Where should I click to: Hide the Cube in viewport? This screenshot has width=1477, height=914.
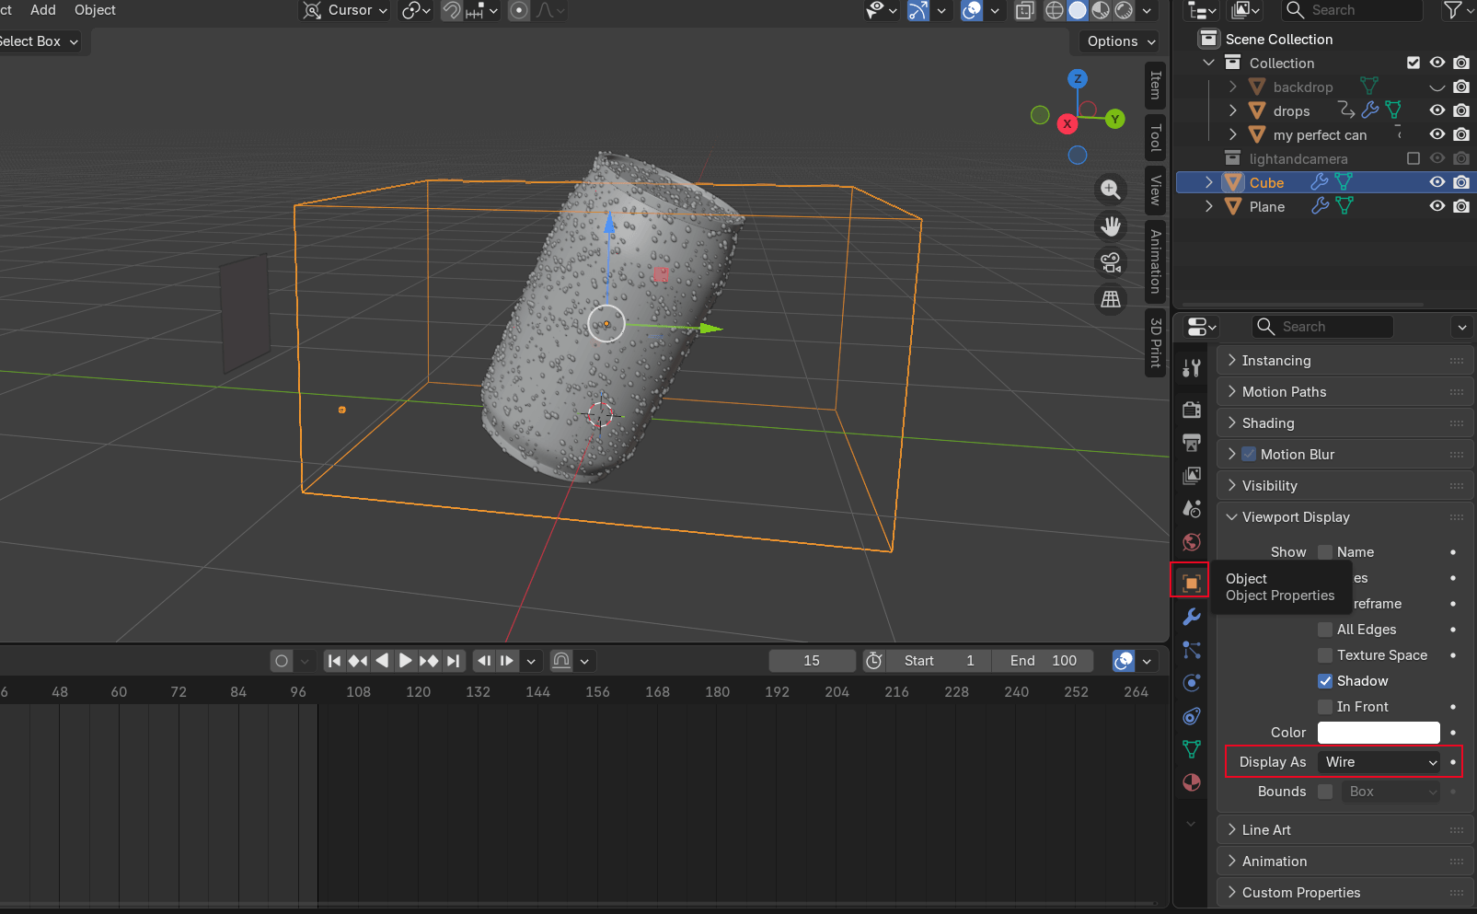1437,182
